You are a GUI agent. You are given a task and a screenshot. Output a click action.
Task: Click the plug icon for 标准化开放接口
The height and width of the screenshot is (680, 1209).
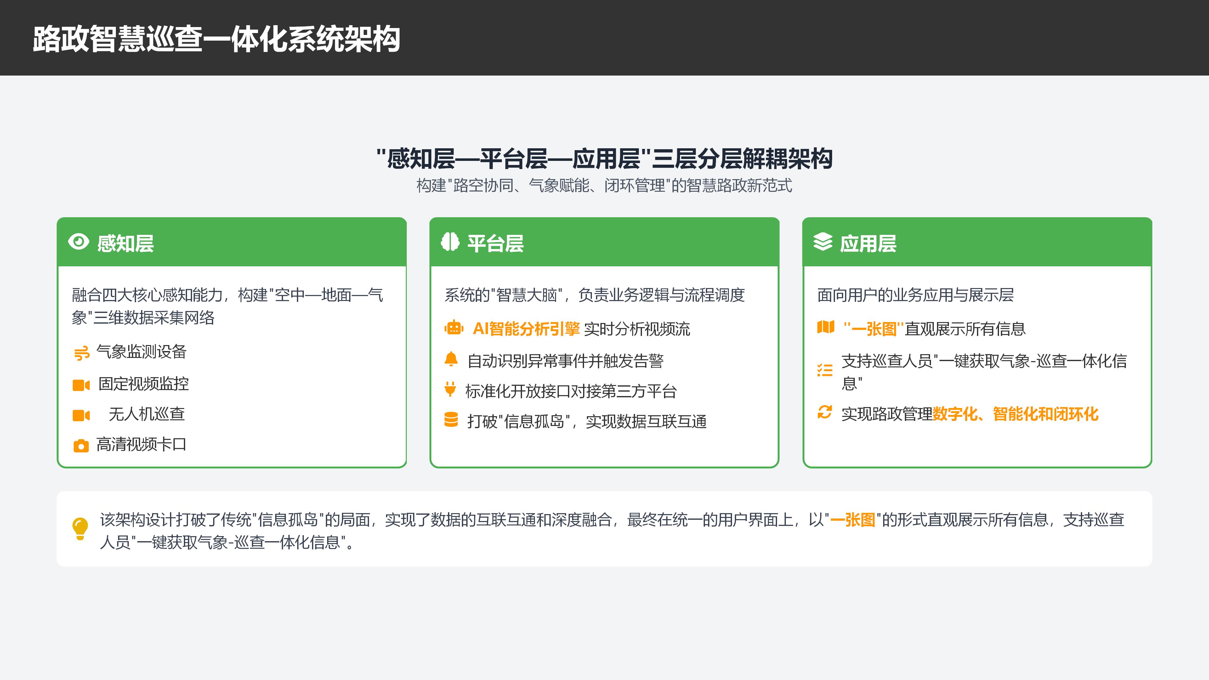[x=450, y=389]
